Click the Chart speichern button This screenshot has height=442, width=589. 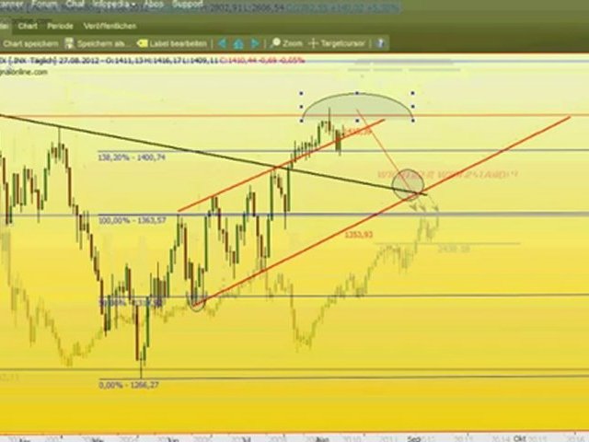point(30,42)
